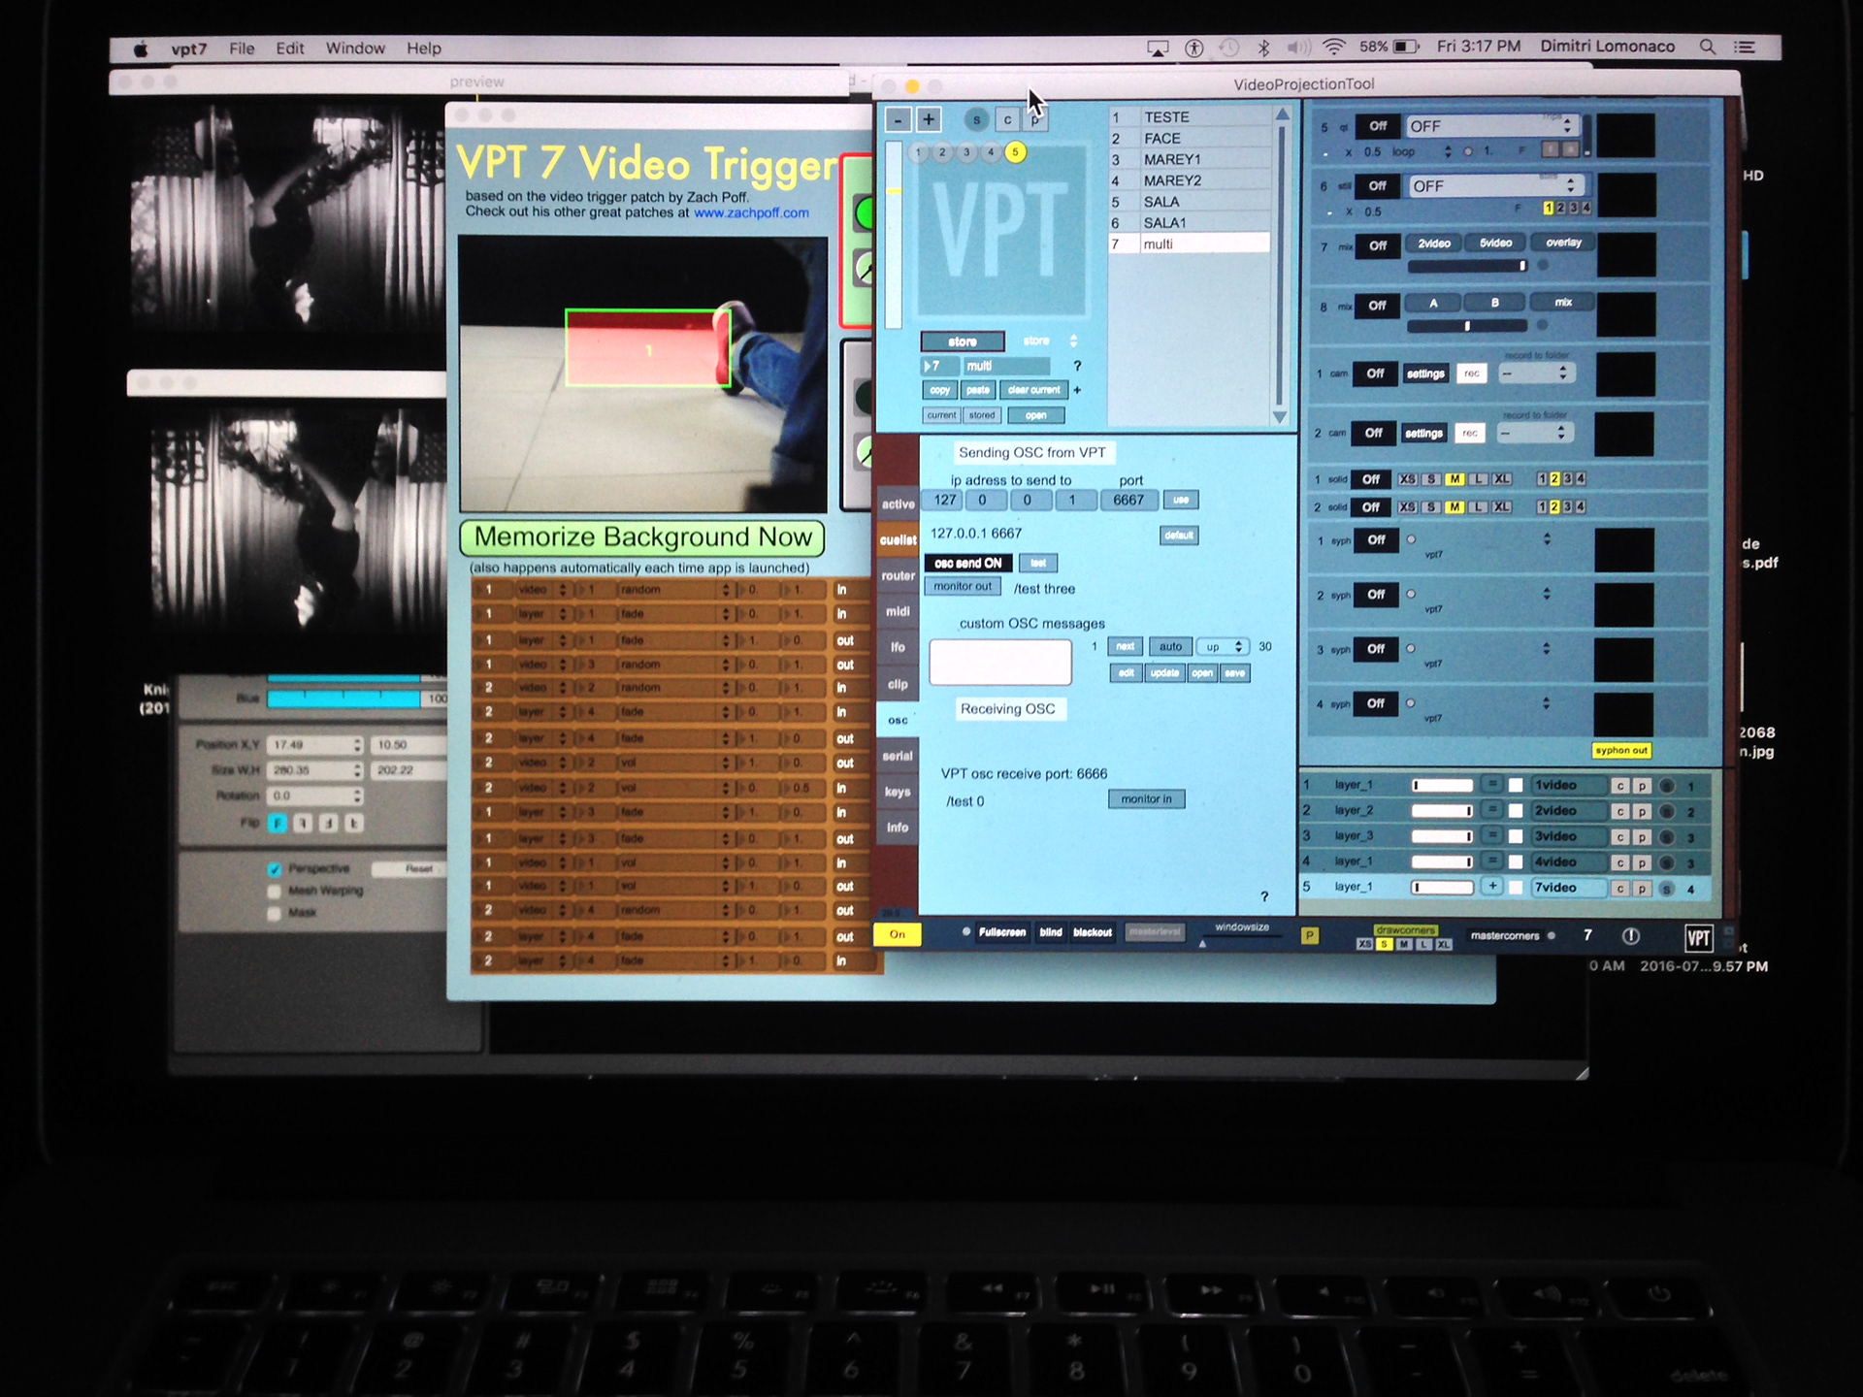
Task: Click the plus button to add a layer
Action: coord(929,119)
